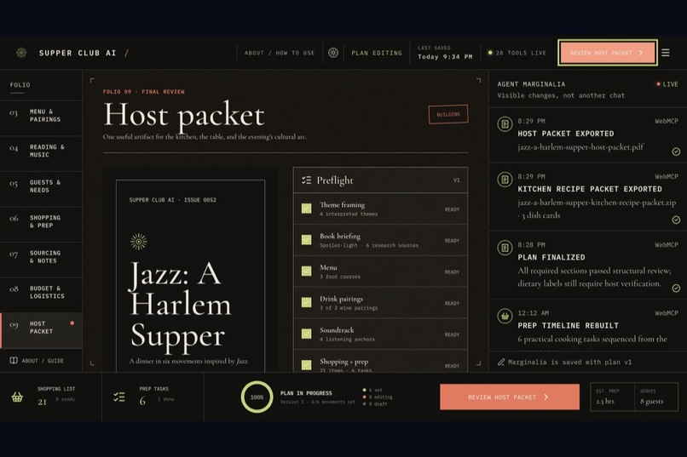Click the Plan Editing header item
The height and width of the screenshot is (457, 687).
point(377,53)
